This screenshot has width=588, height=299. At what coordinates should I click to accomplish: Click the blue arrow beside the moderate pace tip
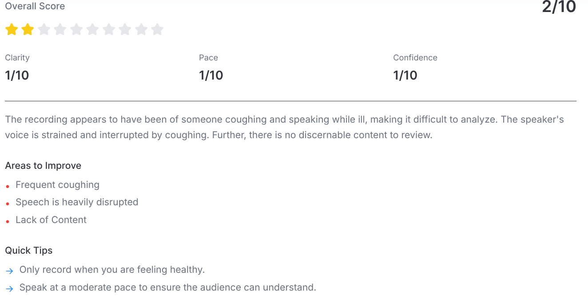[x=9, y=288]
